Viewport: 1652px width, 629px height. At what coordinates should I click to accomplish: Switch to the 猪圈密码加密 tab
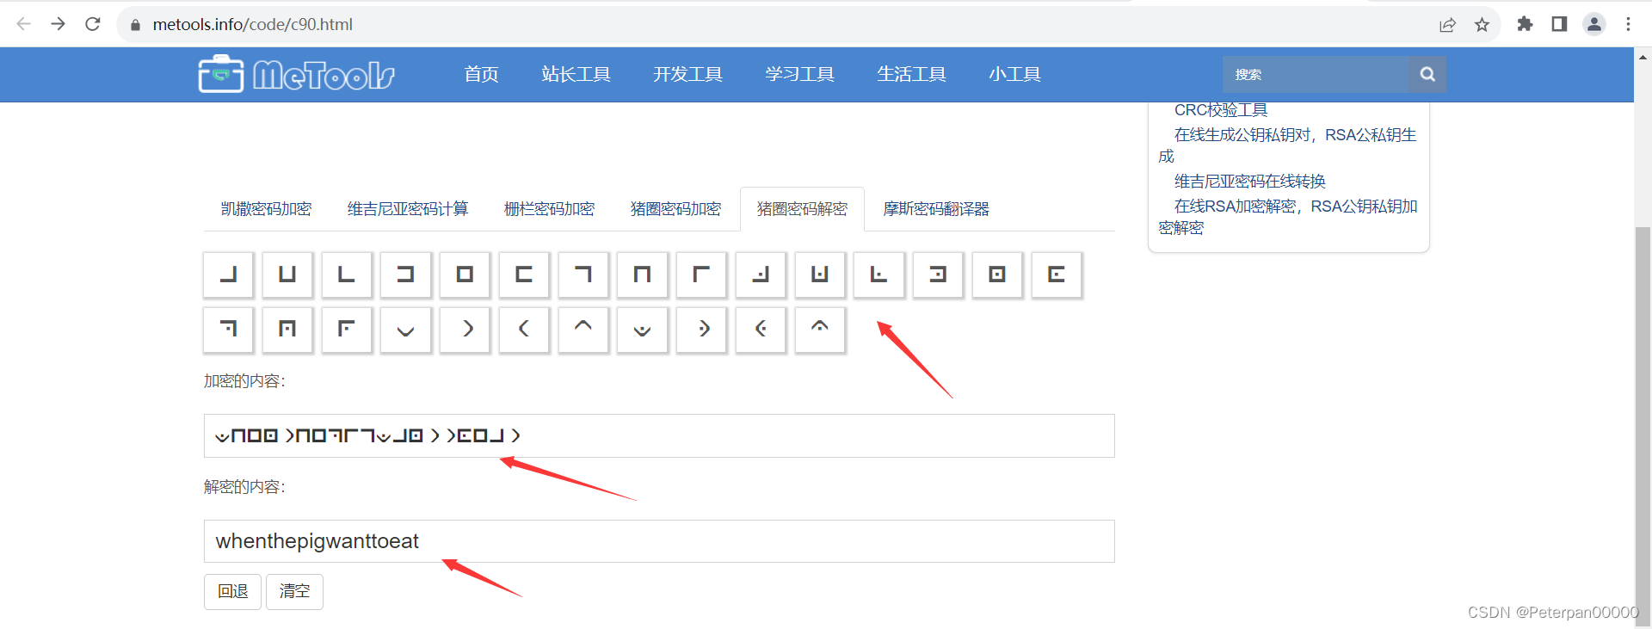coord(675,209)
